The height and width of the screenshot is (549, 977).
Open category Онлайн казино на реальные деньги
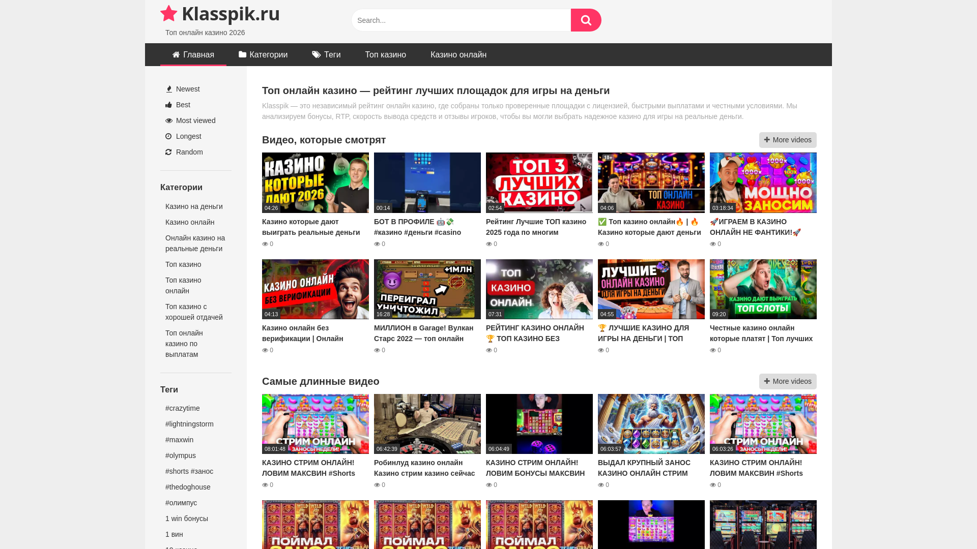(195, 243)
